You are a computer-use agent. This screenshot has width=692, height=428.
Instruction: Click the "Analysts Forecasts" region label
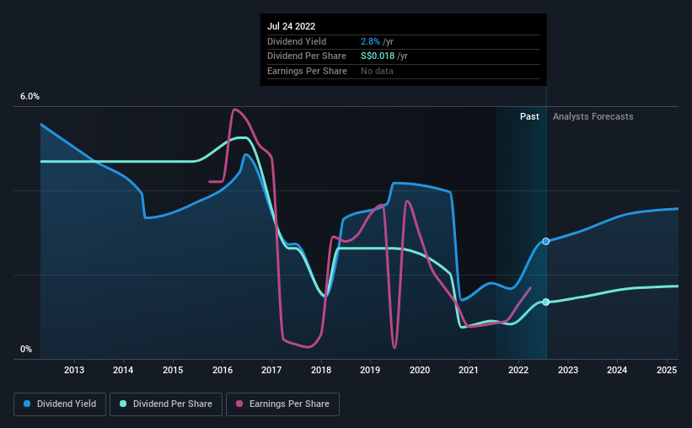593,116
